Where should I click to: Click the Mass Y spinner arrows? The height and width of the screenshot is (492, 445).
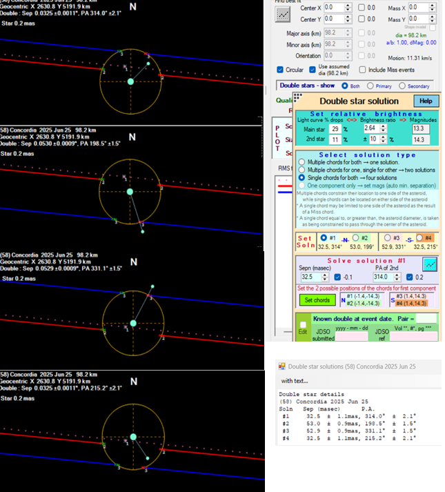pos(433,19)
